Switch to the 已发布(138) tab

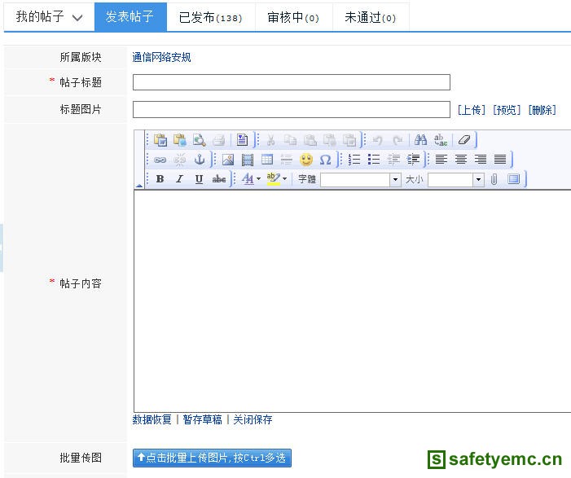210,17
